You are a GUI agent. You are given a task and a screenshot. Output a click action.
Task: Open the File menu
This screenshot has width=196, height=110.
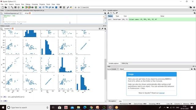(x=2, y=4)
